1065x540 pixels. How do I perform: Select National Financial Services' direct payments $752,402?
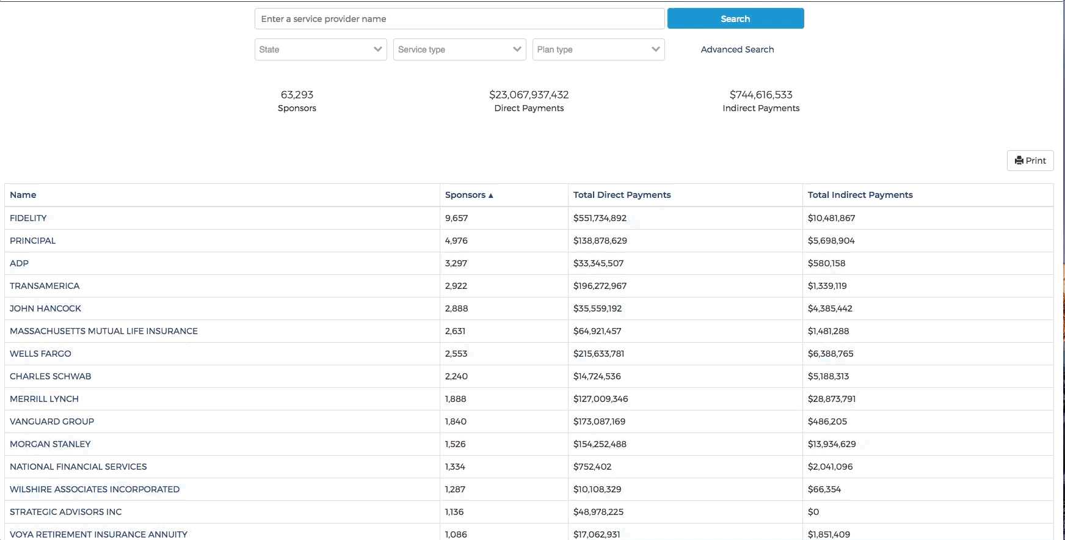click(592, 467)
